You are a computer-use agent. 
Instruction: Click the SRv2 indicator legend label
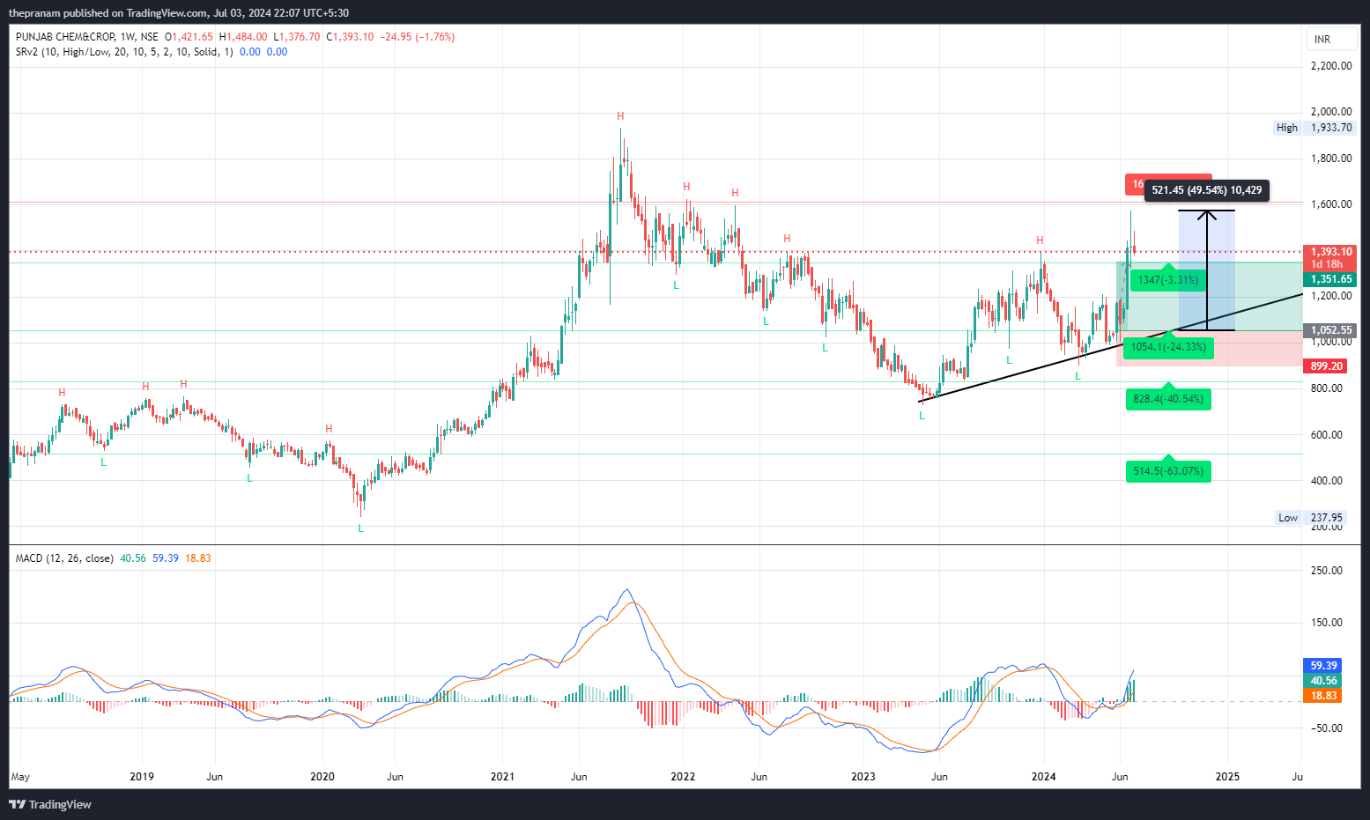(124, 52)
